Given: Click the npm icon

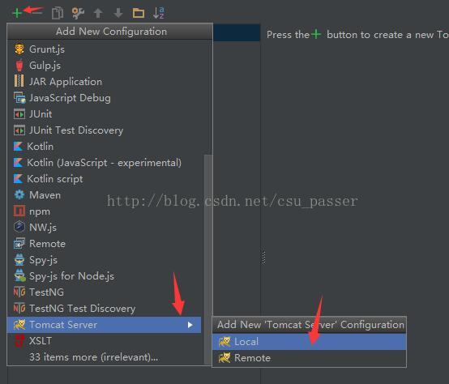Looking at the screenshot, I should point(19,211).
